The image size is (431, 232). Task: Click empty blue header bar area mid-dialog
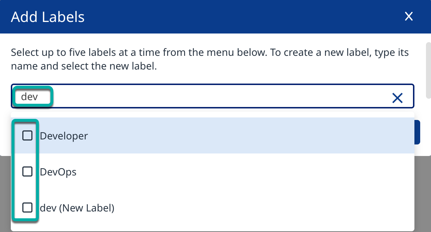[234, 17]
